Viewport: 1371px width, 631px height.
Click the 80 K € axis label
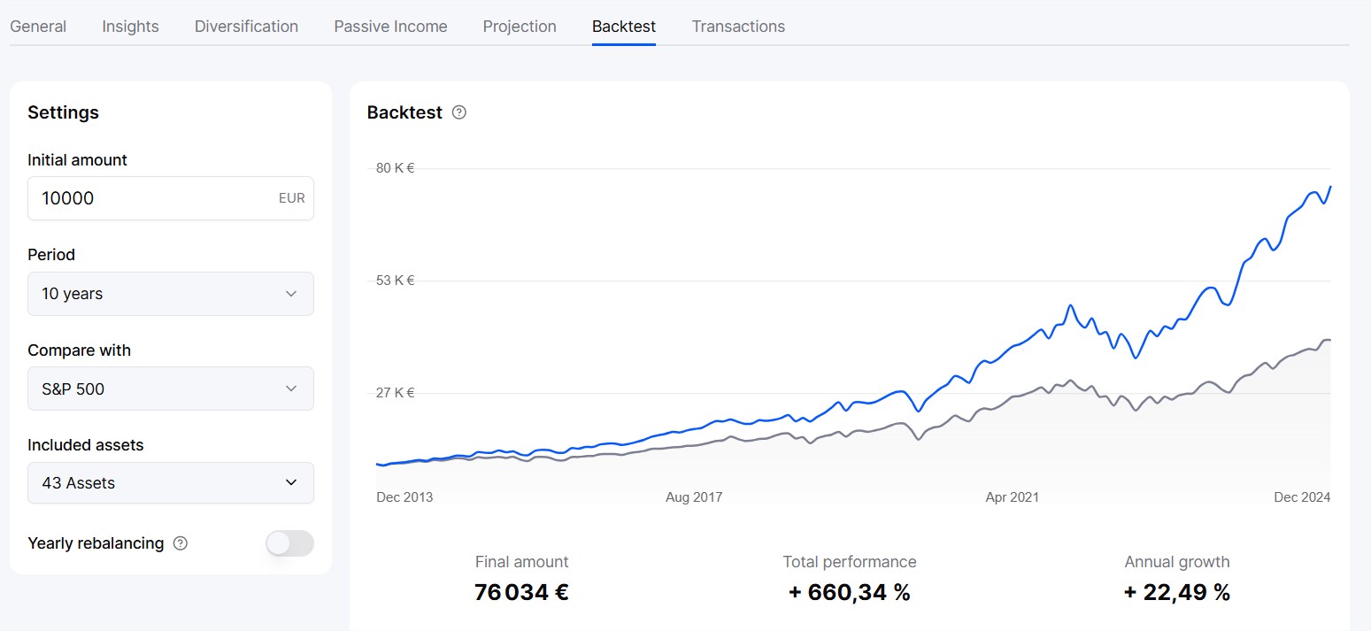[395, 168]
